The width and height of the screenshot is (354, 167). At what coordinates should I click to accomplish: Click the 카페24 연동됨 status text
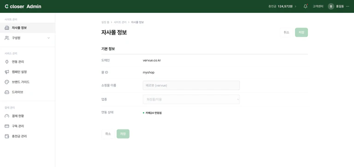point(154,113)
